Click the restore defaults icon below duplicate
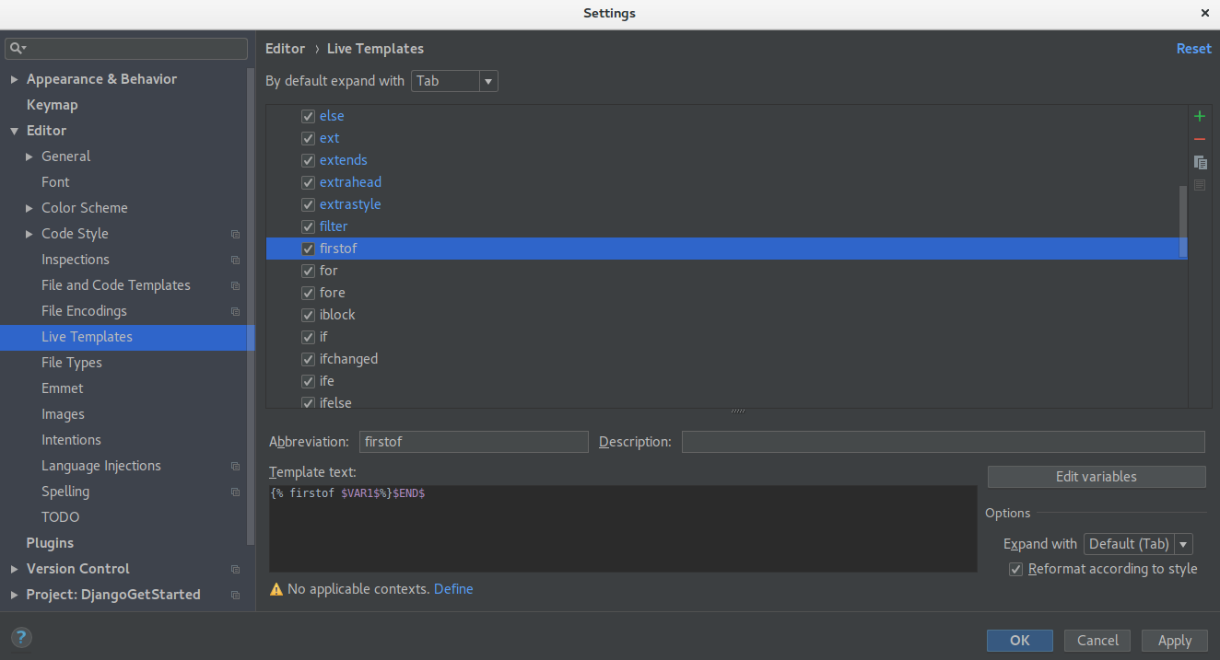Image resolution: width=1220 pixels, height=660 pixels. pos(1199,184)
